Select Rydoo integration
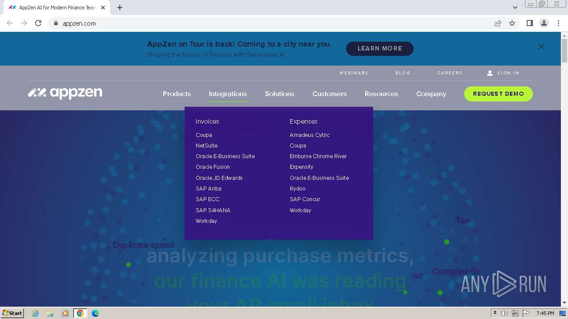The image size is (568, 319). click(297, 188)
